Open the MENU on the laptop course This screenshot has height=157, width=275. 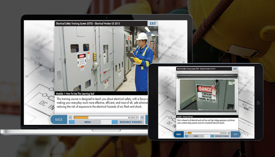pyautogui.click(x=88, y=122)
